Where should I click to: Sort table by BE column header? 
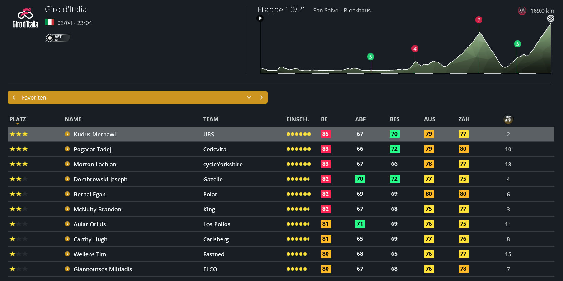point(324,119)
